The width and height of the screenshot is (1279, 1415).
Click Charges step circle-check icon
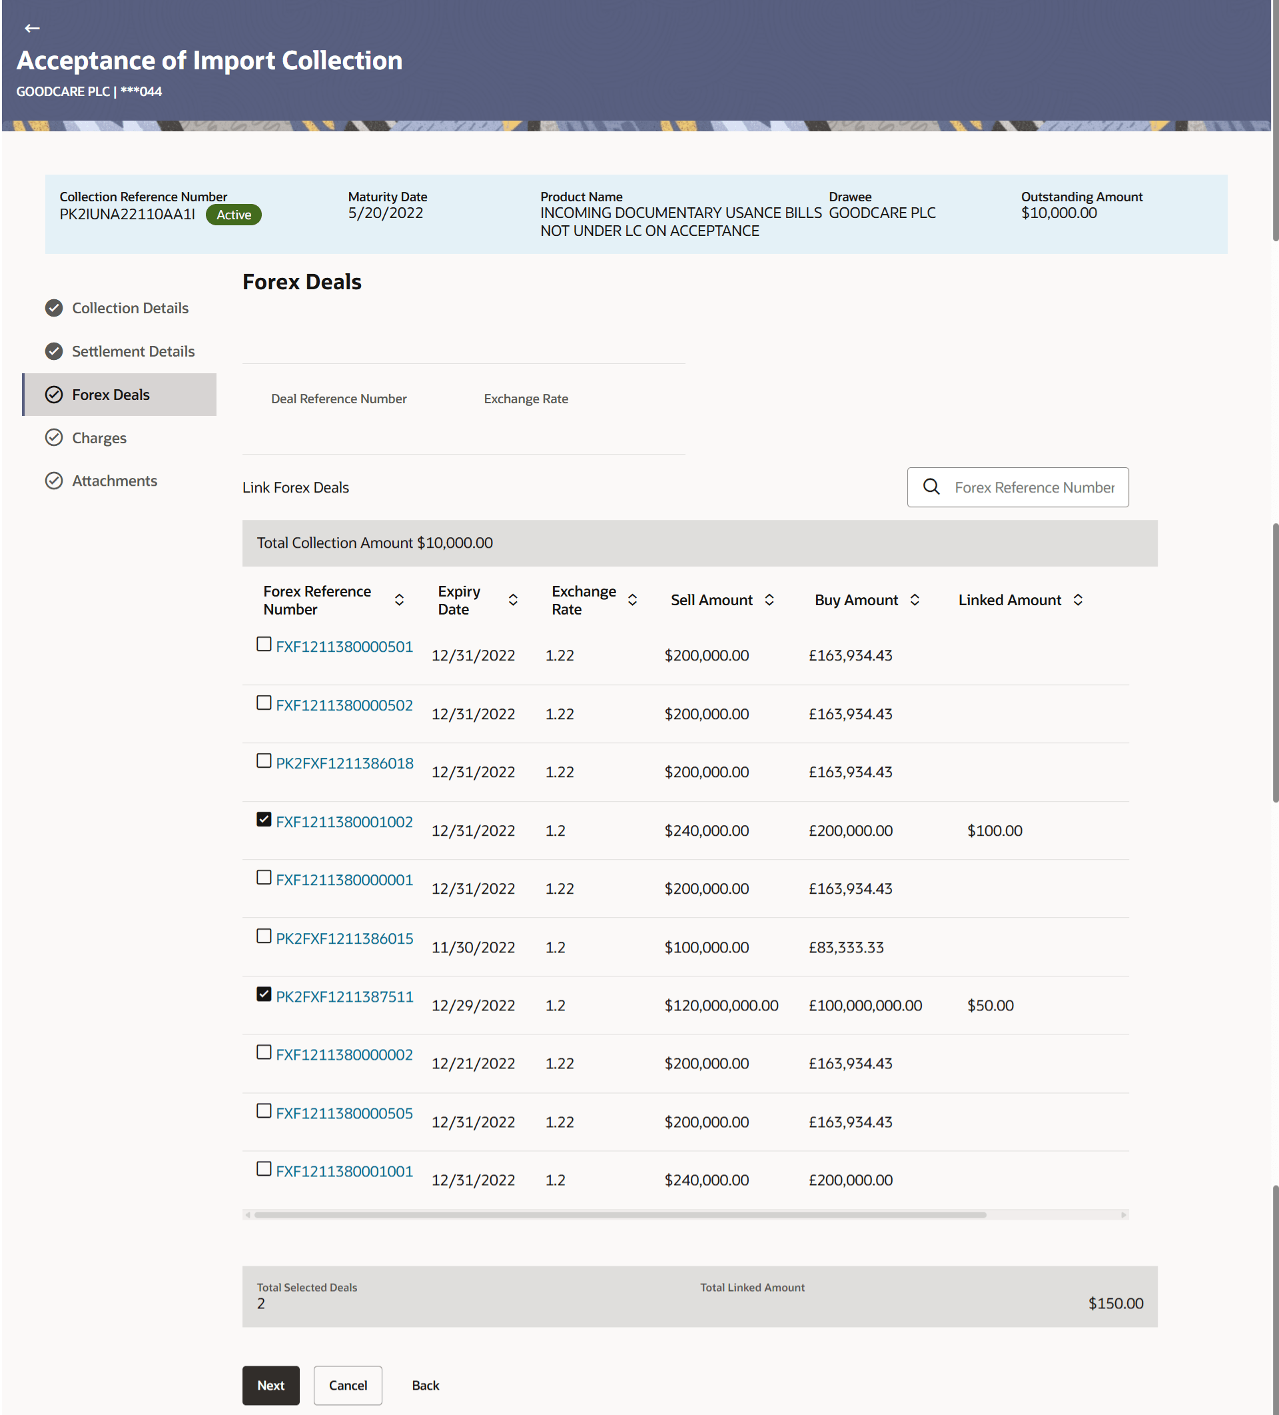tap(54, 437)
